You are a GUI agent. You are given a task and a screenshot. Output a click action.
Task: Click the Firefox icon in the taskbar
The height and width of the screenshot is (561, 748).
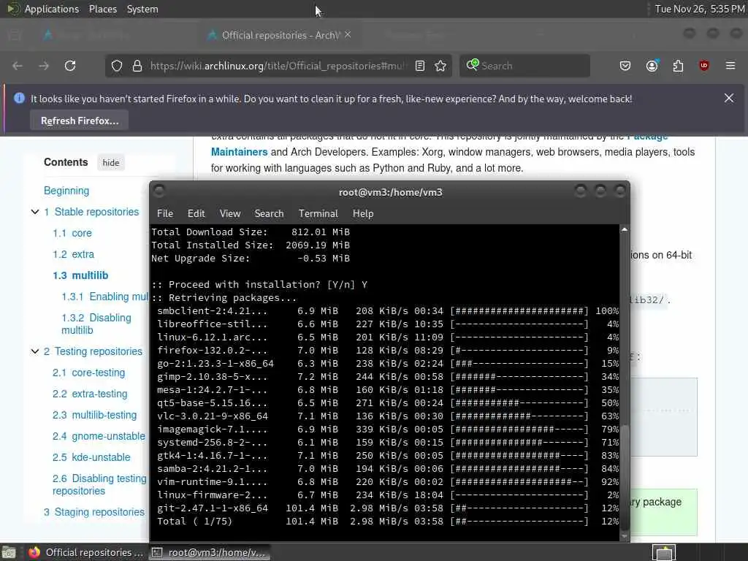click(34, 552)
